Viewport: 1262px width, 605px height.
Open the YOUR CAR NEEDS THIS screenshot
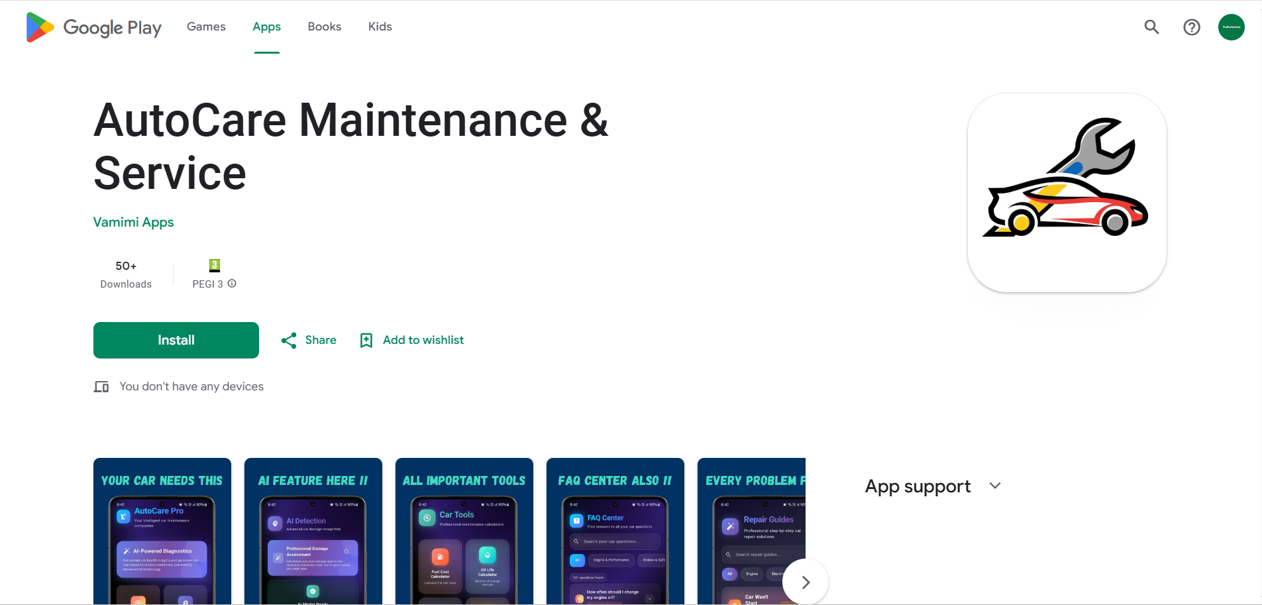point(162,531)
